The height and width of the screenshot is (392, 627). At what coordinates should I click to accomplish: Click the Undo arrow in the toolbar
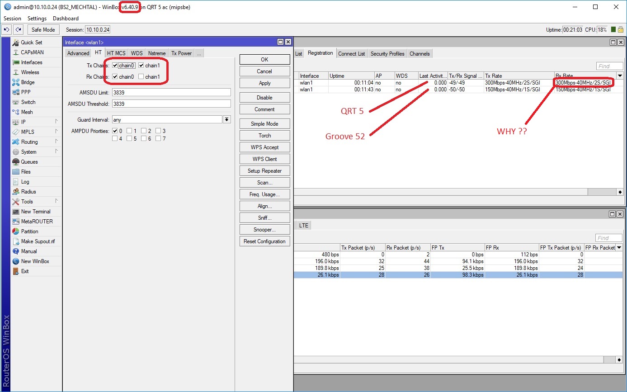pyautogui.click(x=6, y=30)
